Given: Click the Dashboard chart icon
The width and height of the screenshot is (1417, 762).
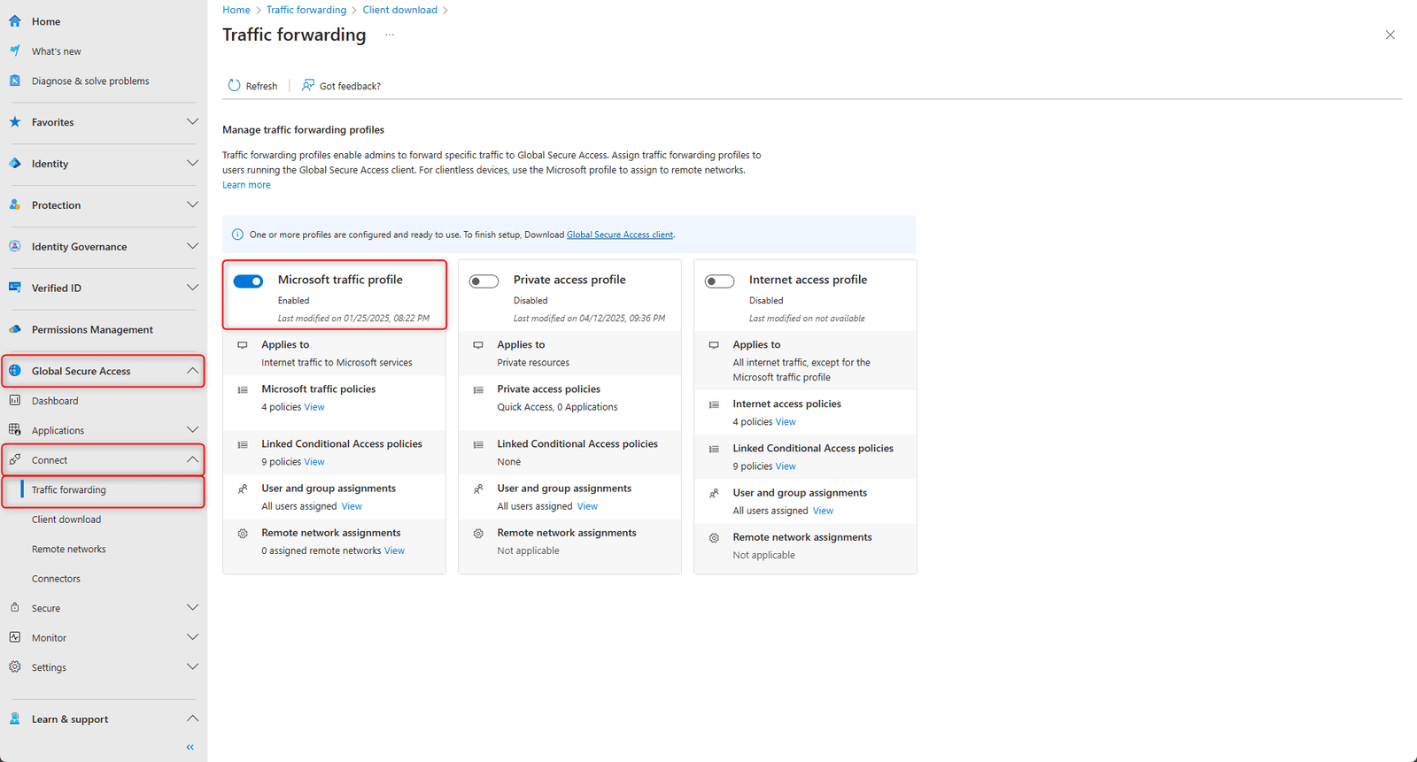Looking at the screenshot, I should 15,401.
